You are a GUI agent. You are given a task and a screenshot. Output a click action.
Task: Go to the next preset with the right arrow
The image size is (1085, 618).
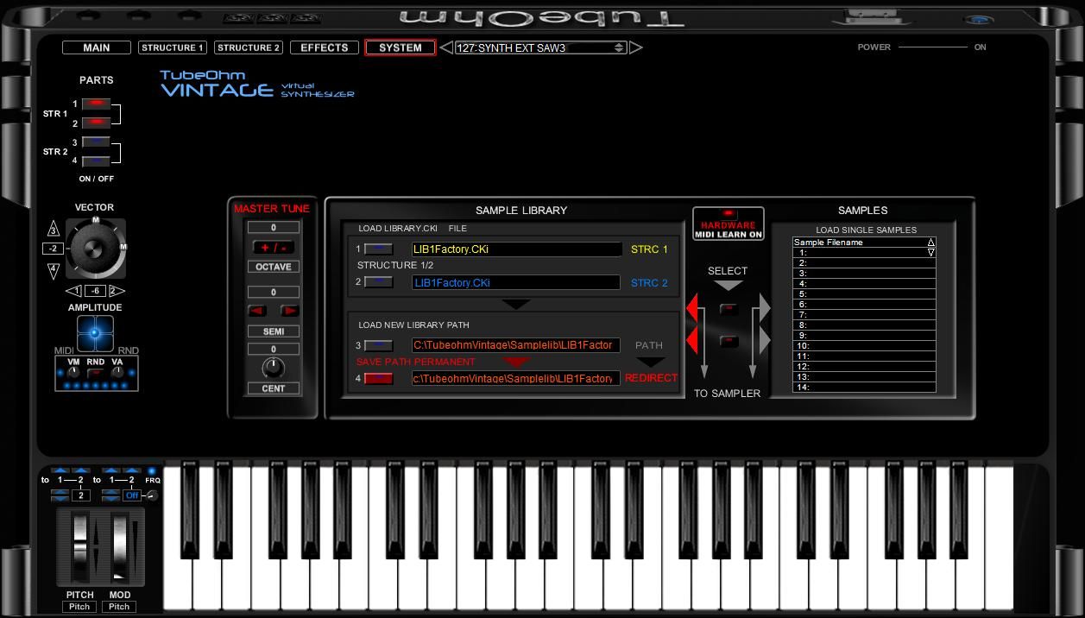click(636, 47)
